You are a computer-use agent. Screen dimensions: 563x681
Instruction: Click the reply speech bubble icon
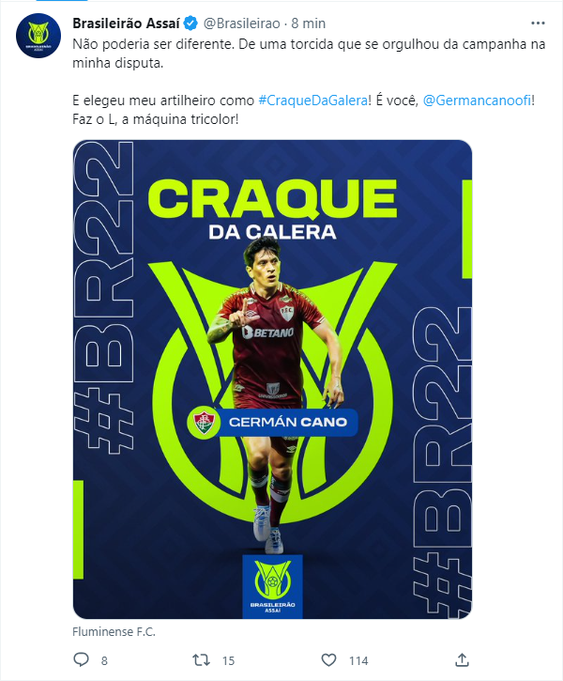81,659
